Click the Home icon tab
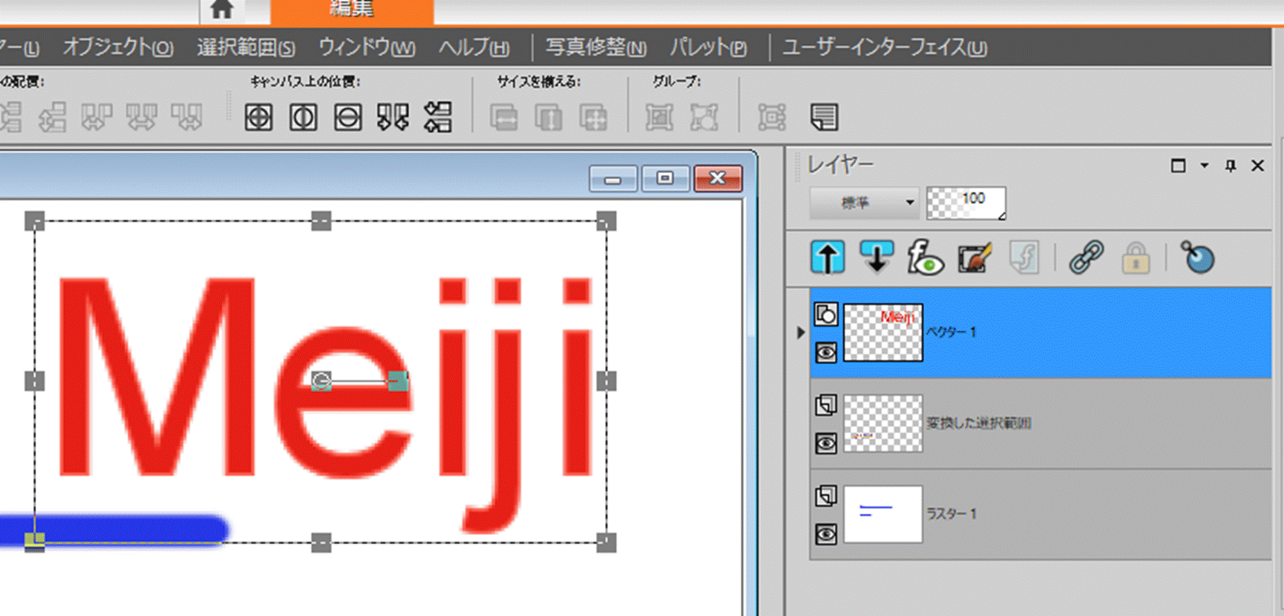 [223, 9]
